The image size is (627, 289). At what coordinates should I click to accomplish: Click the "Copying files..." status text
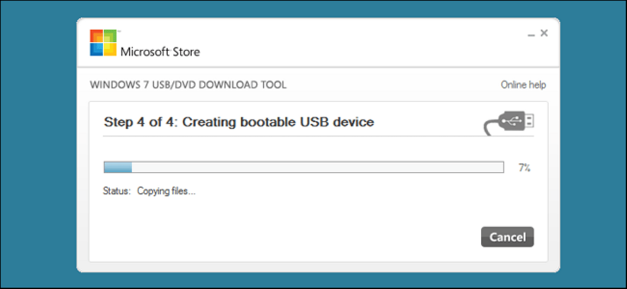click(166, 191)
